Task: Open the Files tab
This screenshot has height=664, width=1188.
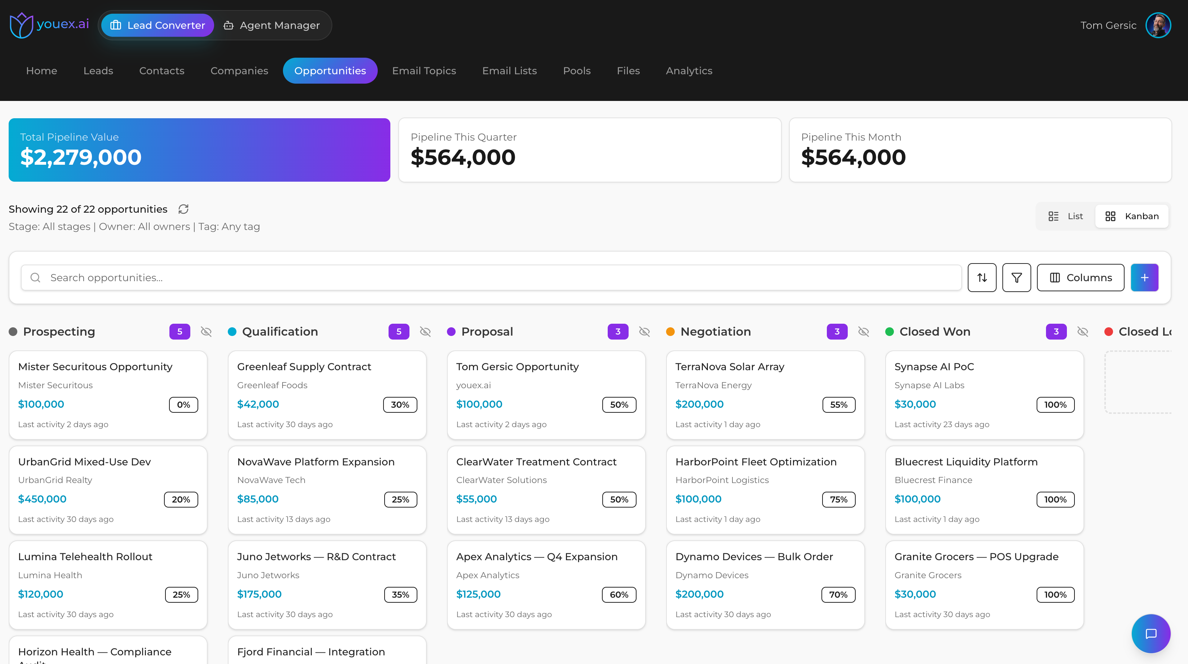Action: pos(628,71)
